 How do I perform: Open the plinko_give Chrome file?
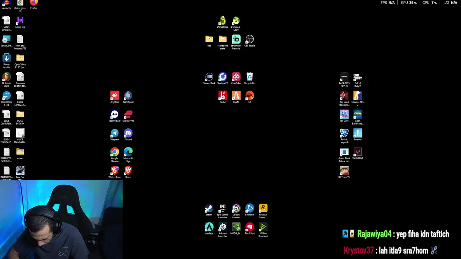coord(20,6)
